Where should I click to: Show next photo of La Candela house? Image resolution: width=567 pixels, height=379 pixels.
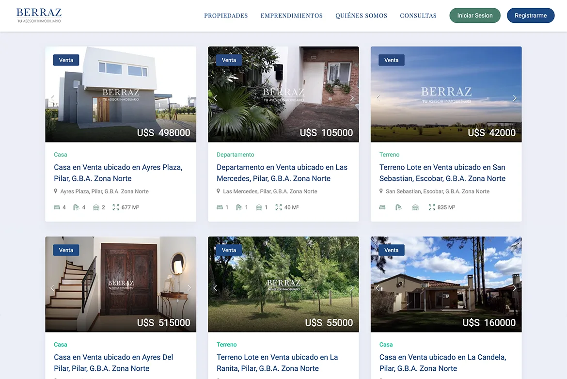515,288
